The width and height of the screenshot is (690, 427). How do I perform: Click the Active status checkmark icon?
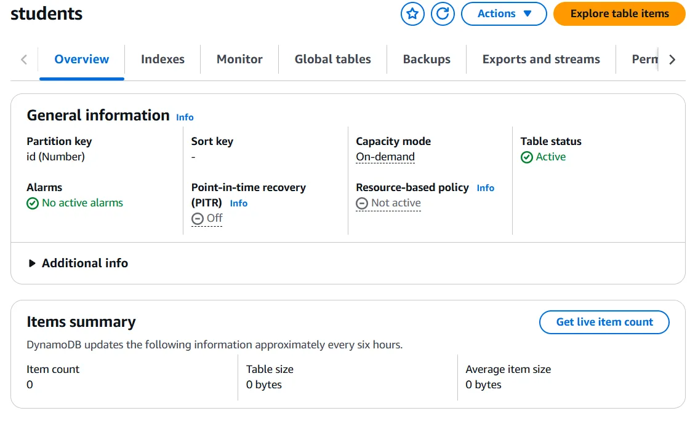point(526,157)
